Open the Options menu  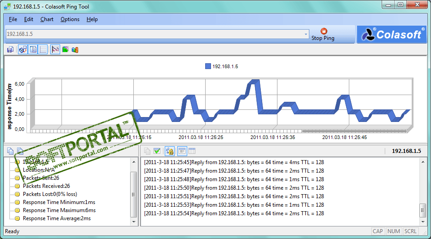tap(70, 19)
